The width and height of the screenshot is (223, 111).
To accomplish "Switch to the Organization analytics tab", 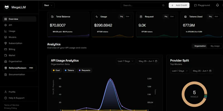I will point(200,46).
